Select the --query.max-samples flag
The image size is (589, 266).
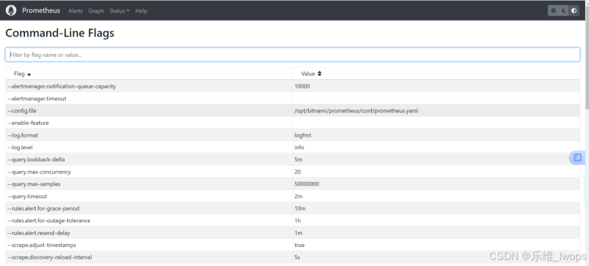point(34,184)
